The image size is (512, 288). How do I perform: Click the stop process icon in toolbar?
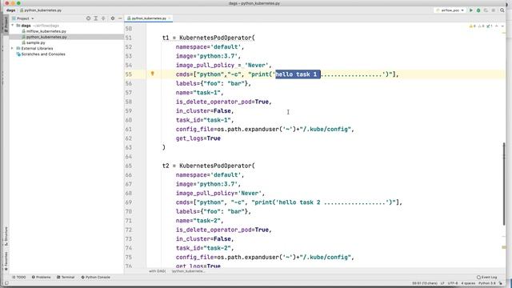pos(494,10)
